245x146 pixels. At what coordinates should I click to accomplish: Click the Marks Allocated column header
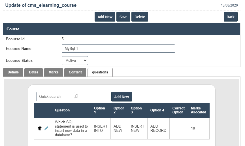tap(198, 110)
